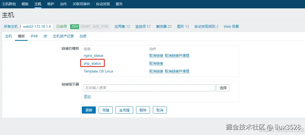Switch to the IPMI form tab
Image resolution: width=305 pixels, height=135 pixels.
(x=34, y=36)
